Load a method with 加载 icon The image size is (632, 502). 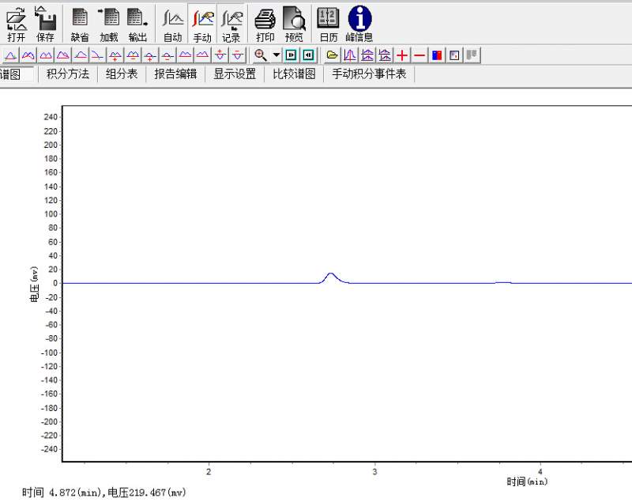(109, 25)
